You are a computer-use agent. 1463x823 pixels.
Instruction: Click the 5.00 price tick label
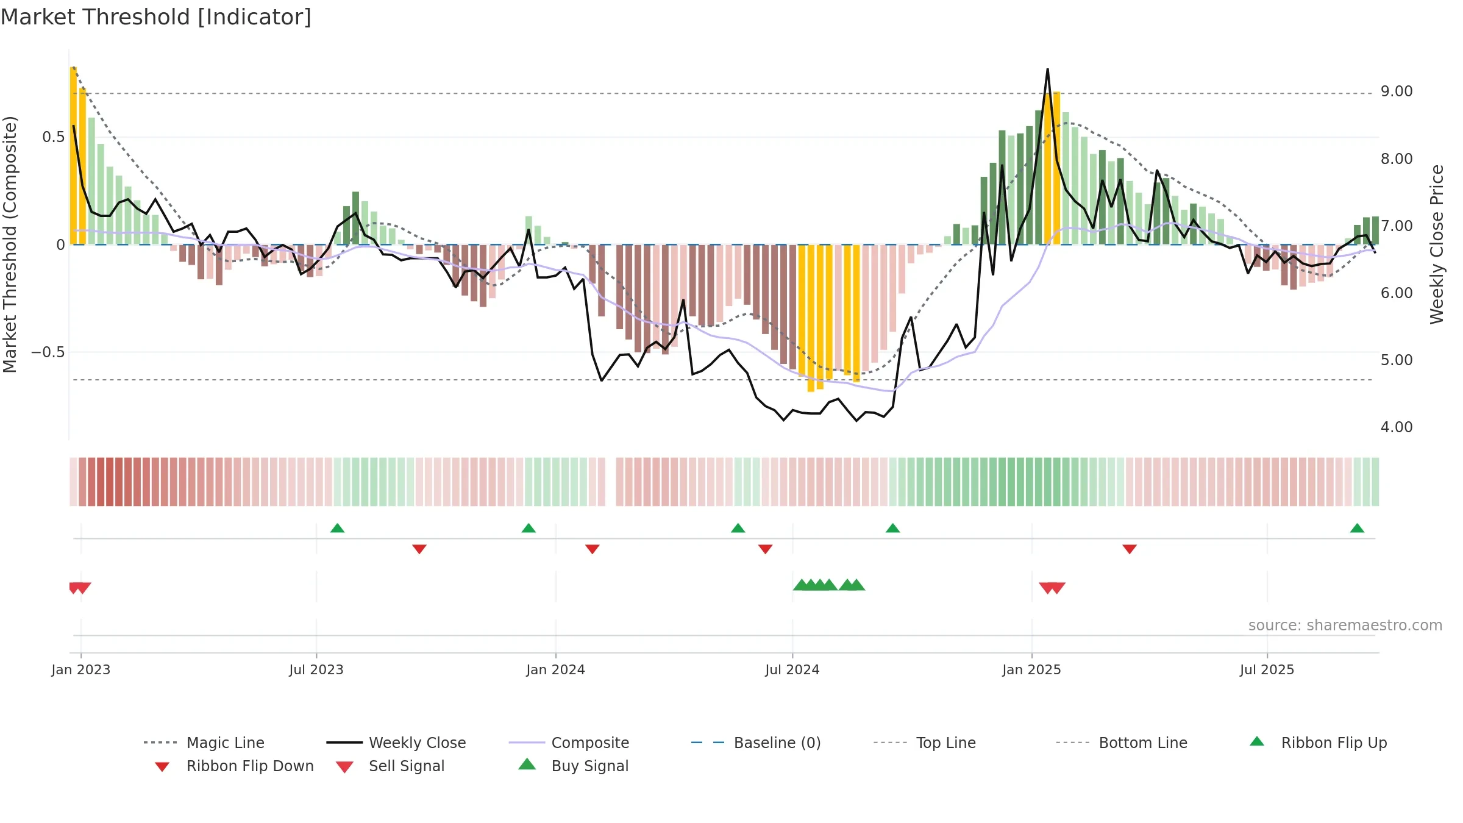coord(1397,360)
